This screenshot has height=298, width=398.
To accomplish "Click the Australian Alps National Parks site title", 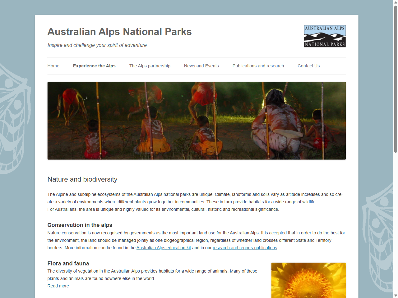I will coord(119,31).
